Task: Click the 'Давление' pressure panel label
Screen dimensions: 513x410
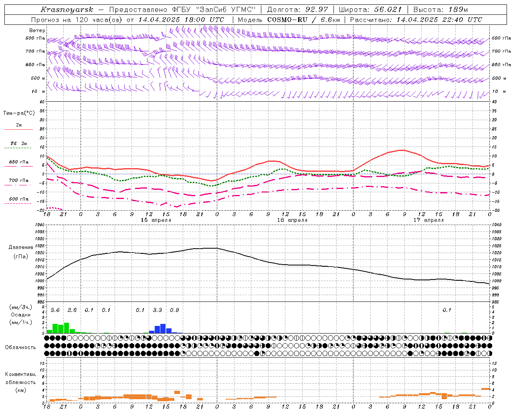Action: pos(21,247)
